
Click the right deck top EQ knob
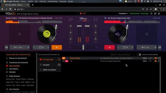click(95, 26)
